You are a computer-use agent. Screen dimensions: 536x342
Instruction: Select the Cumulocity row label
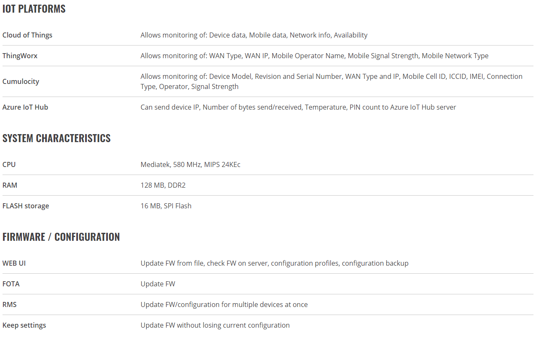[21, 81]
